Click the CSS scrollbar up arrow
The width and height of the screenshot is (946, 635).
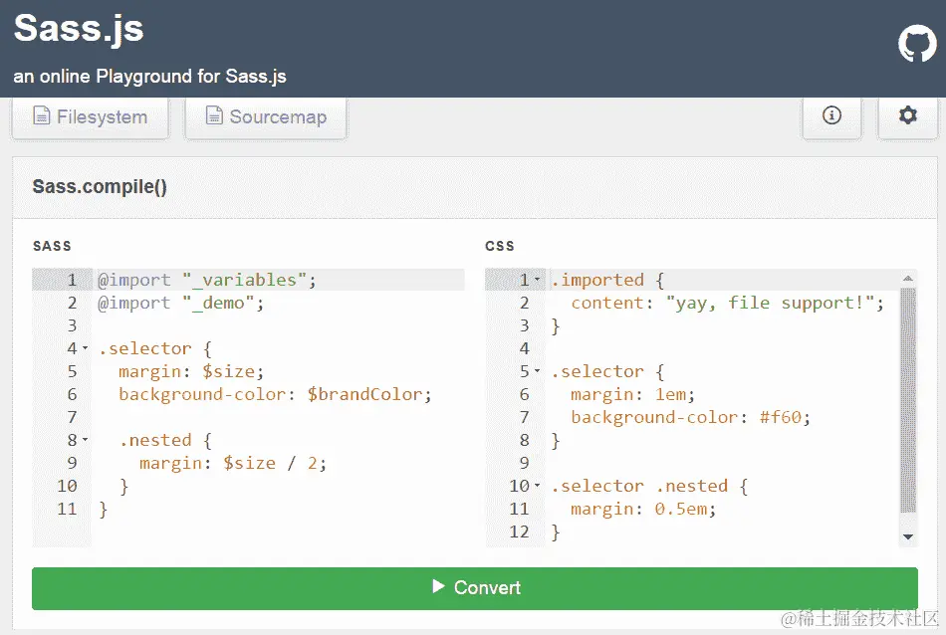click(908, 278)
